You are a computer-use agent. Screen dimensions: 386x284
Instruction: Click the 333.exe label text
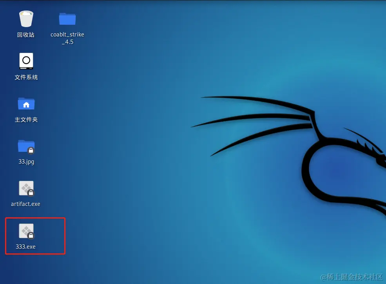click(x=25, y=247)
